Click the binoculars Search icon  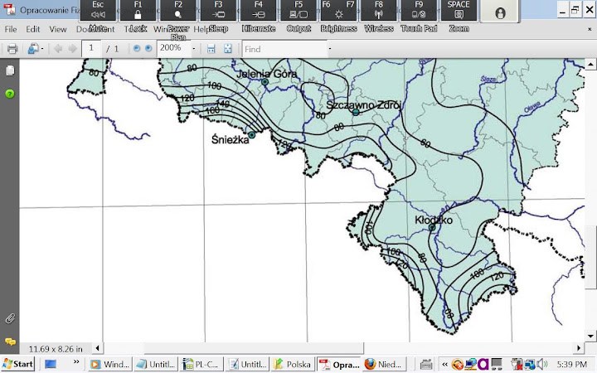pyautogui.click(x=33, y=49)
